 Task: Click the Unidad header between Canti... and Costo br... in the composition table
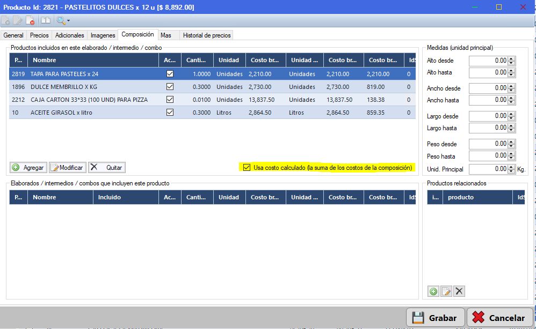[229, 60]
